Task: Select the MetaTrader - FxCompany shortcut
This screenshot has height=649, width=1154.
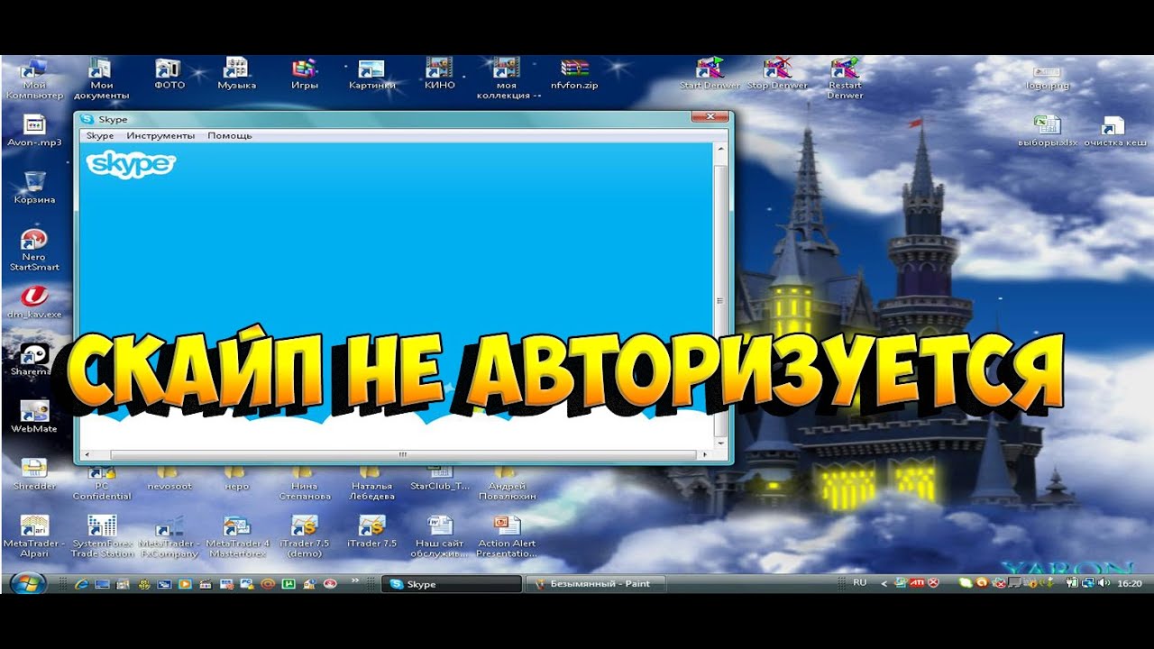Action: point(169,537)
